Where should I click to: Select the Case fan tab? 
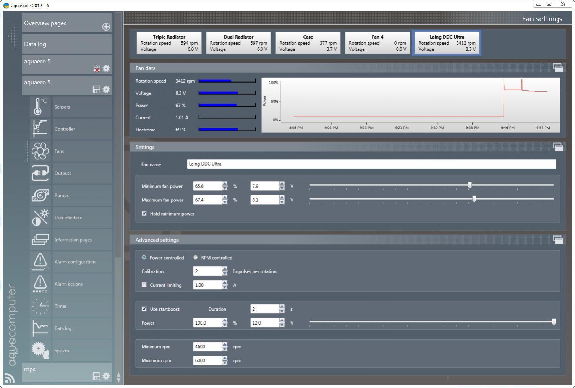click(x=308, y=43)
